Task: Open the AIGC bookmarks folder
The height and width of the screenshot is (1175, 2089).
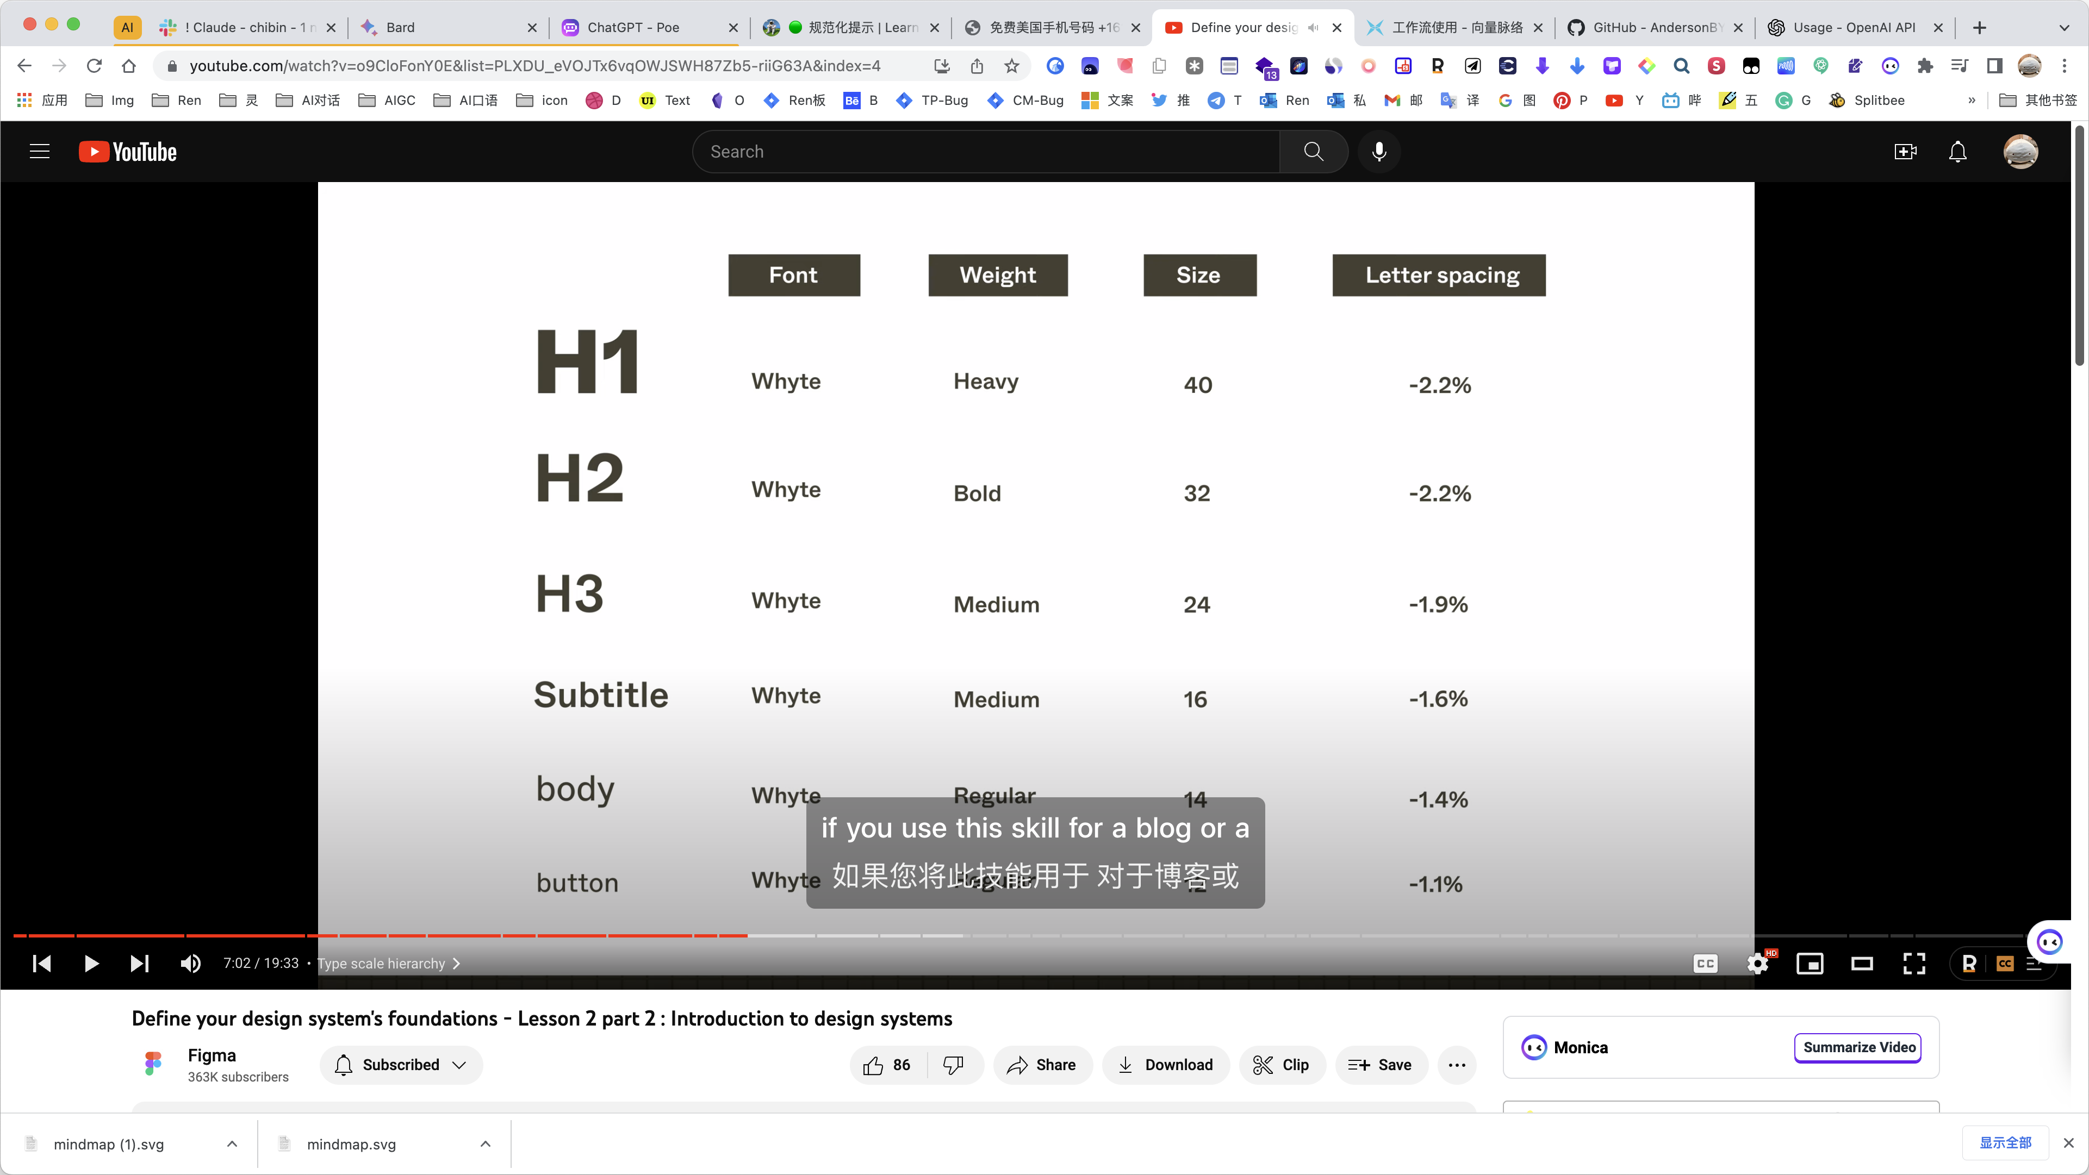Action: (x=387, y=99)
